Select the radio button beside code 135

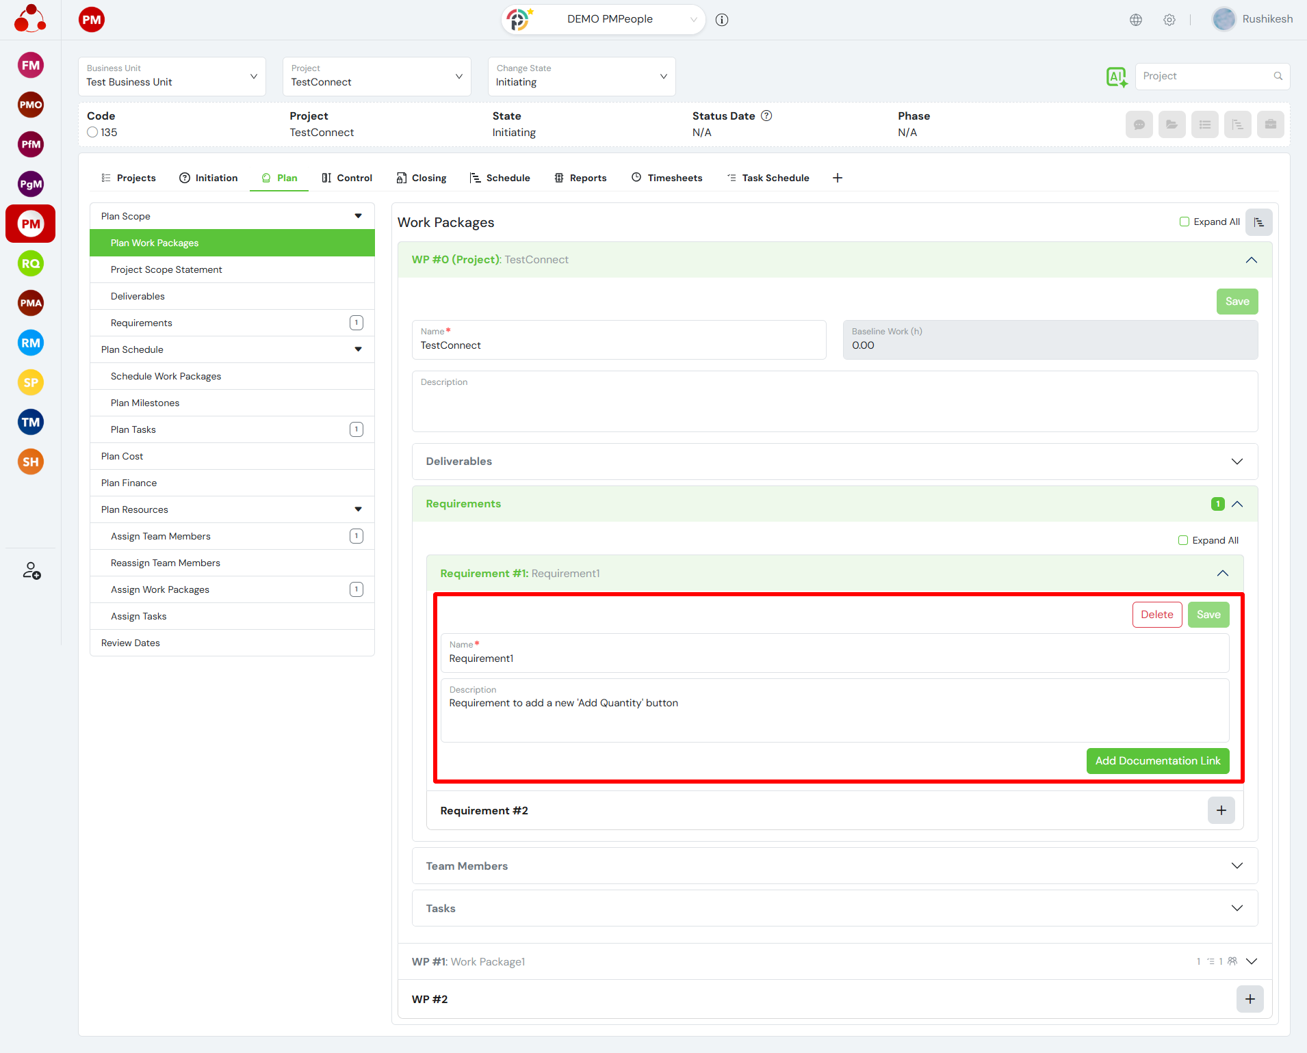click(x=92, y=133)
